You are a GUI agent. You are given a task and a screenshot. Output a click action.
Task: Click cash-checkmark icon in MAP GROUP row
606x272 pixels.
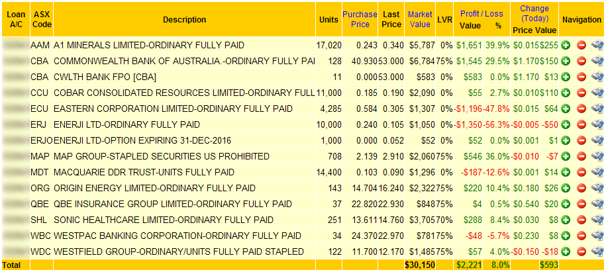coord(597,156)
